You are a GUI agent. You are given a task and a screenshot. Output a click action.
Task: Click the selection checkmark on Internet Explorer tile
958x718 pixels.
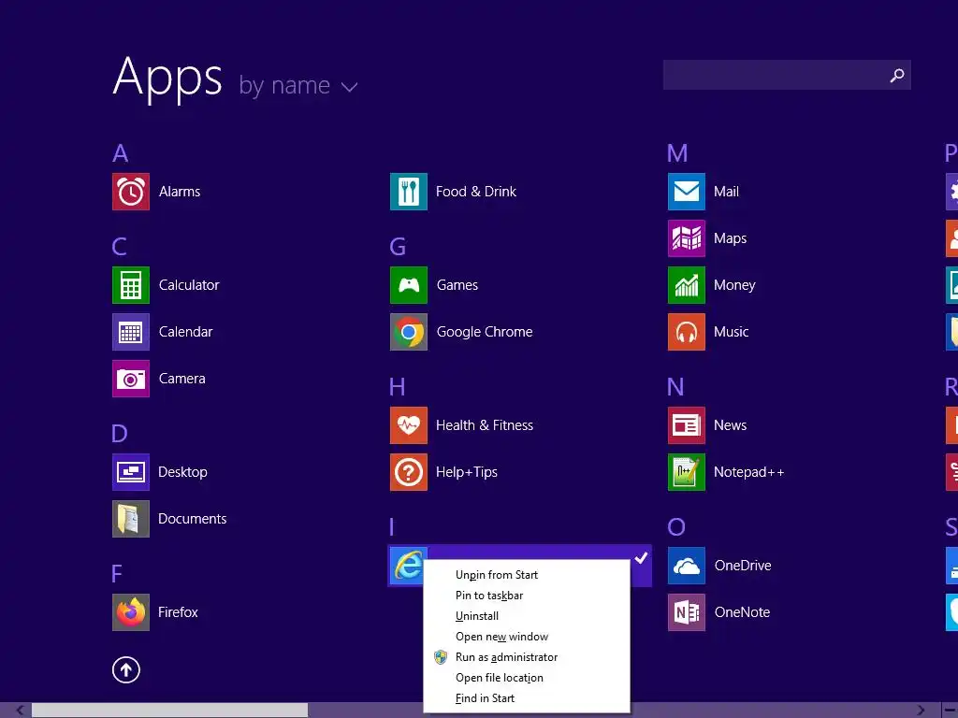tap(641, 557)
